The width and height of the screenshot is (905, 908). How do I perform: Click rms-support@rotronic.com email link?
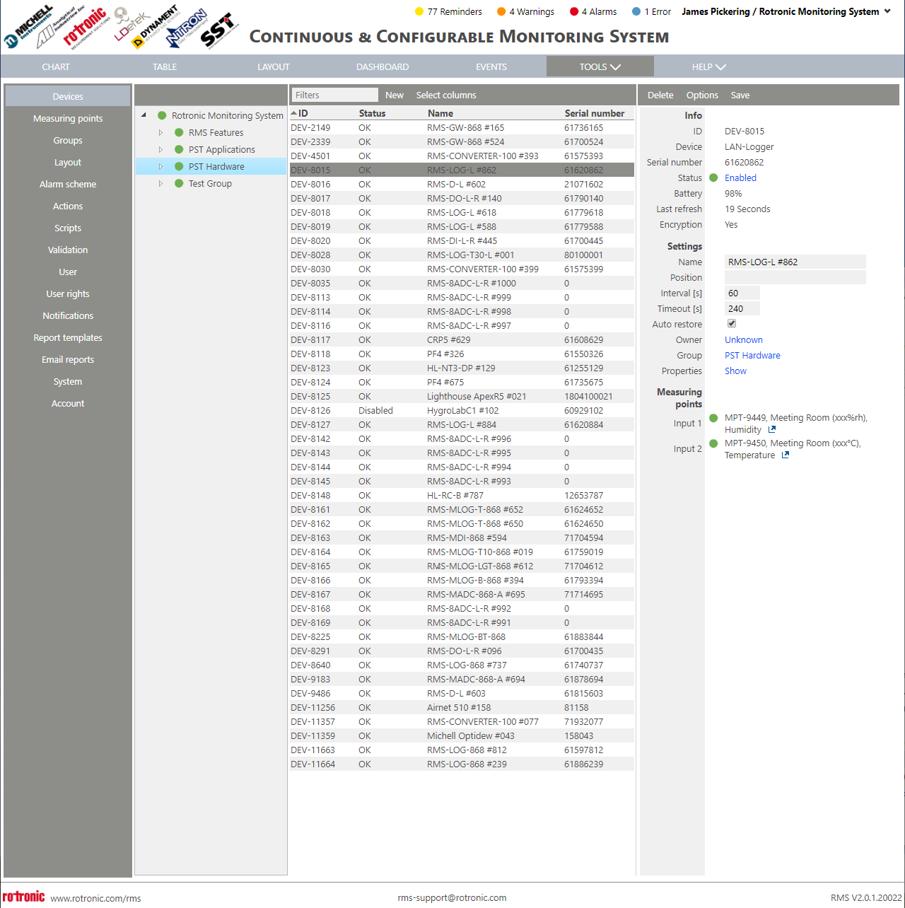[452, 897]
